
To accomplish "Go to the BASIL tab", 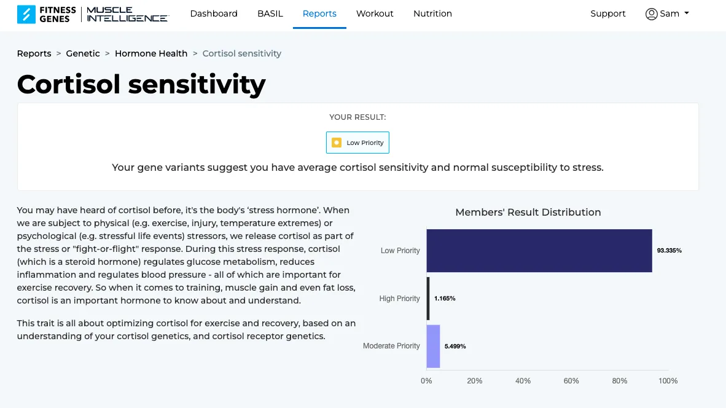I will coord(270,14).
